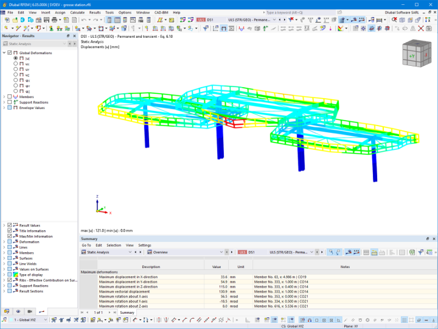
Task: Click the new line tool icon
Action: (18, 28)
